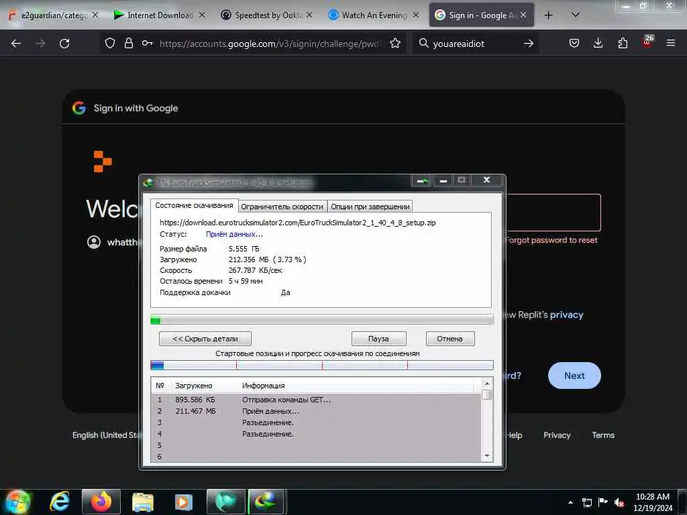Open the Firefox hamburger menu
The width and height of the screenshot is (687, 515).
tap(671, 43)
